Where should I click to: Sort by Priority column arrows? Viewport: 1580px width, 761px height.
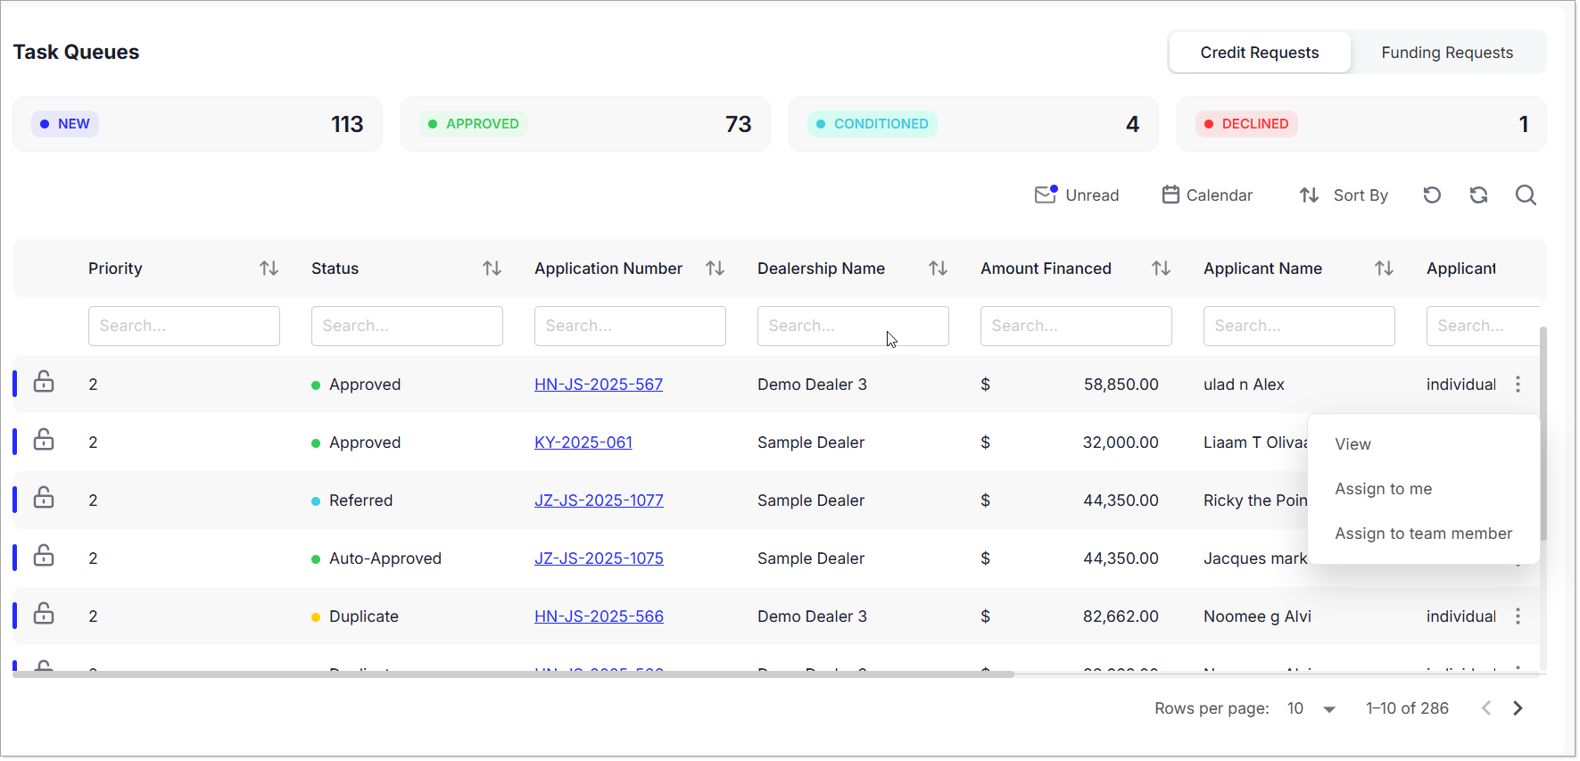click(x=269, y=269)
